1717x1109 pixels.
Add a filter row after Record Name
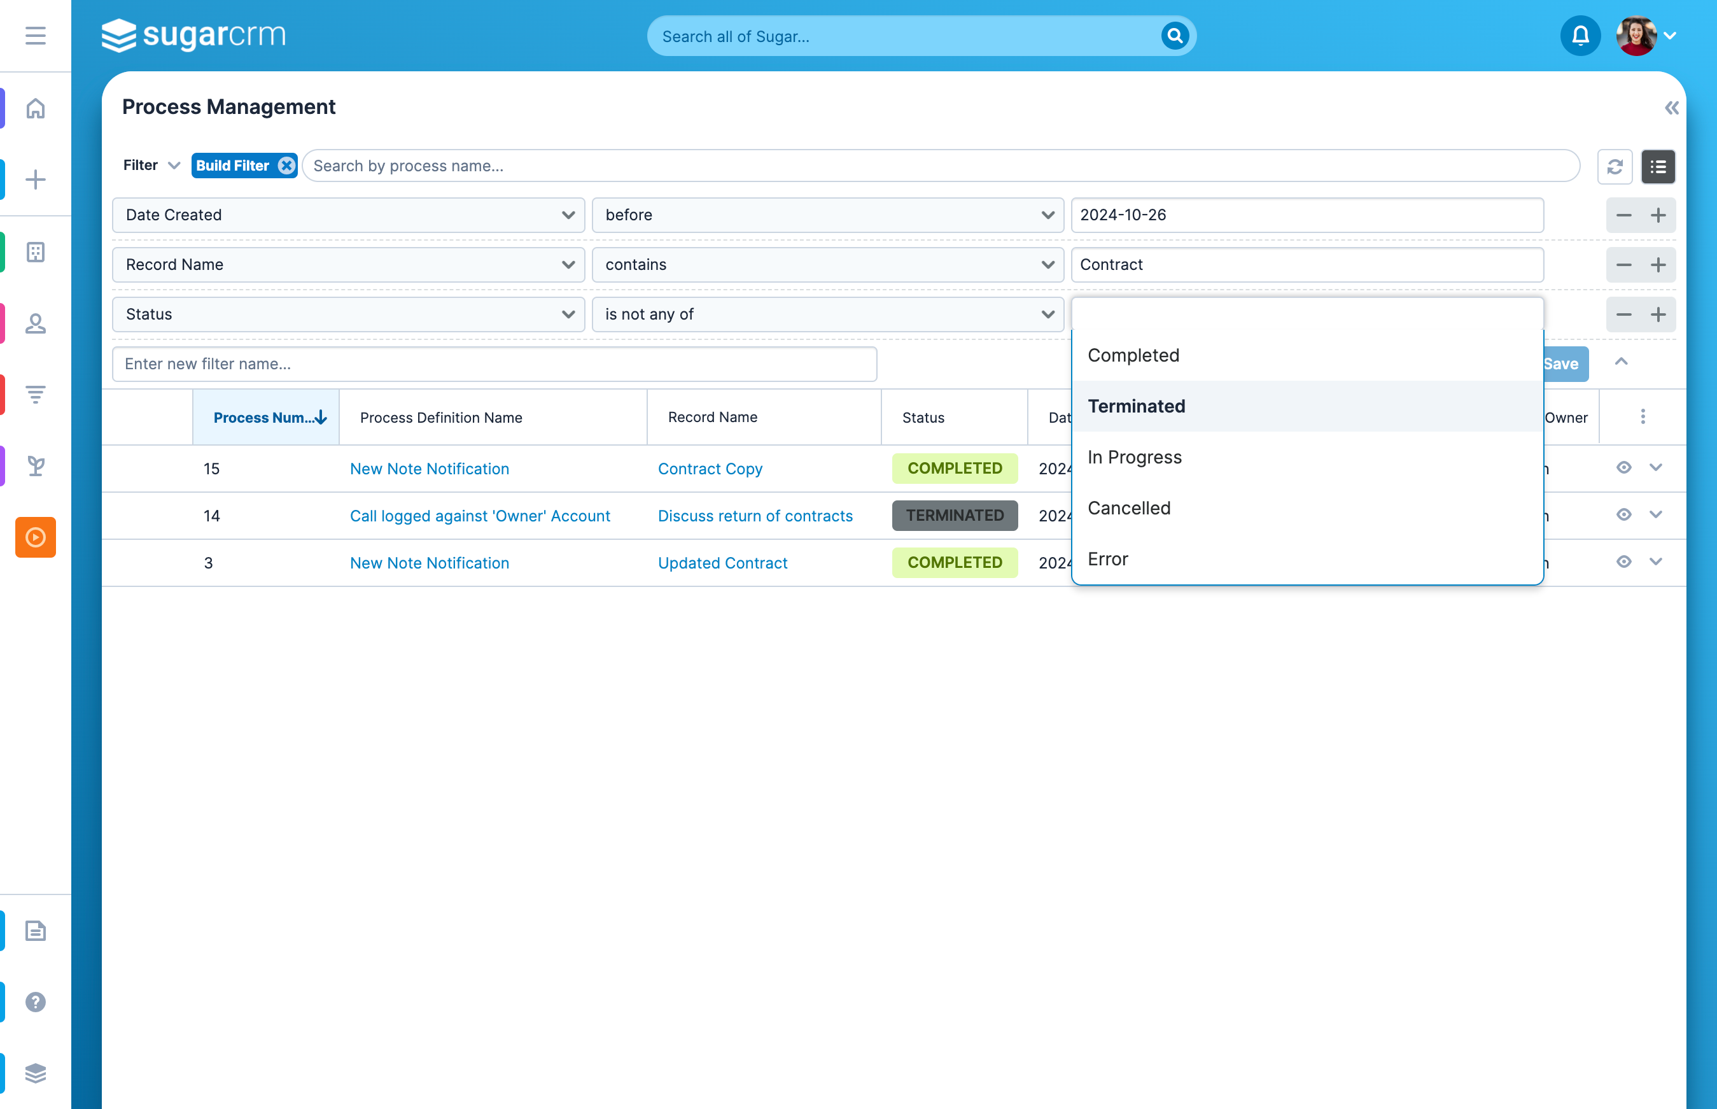click(x=1658, y=265)
